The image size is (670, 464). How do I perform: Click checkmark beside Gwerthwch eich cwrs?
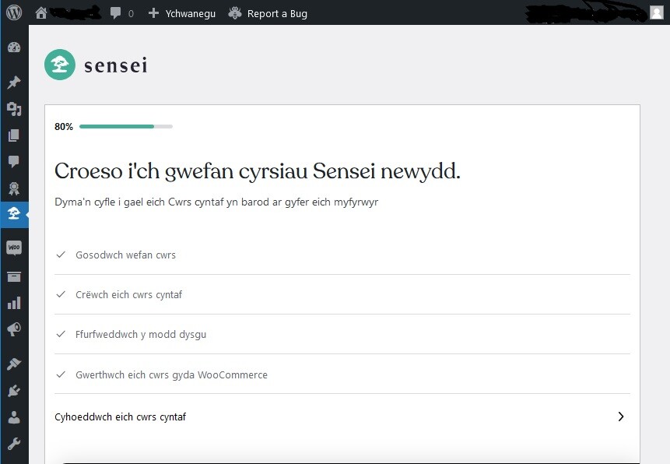click(61, 374)
